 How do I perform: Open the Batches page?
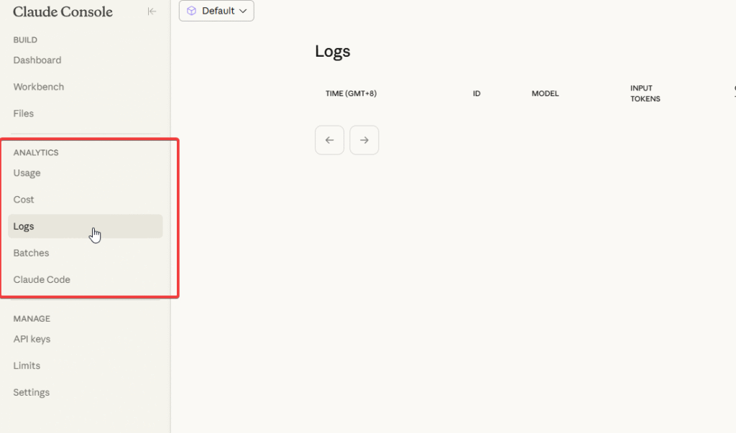pyautogui.click(x=32, y=253)
